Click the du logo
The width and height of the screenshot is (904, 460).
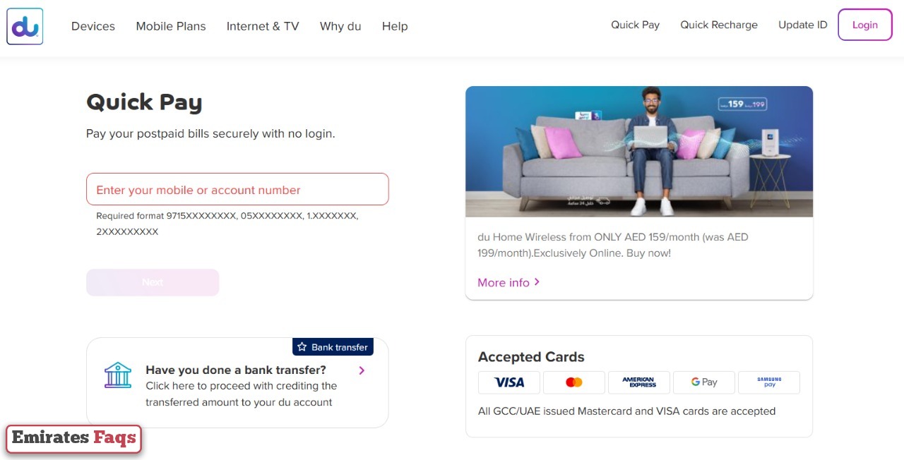tap(24, 26)
